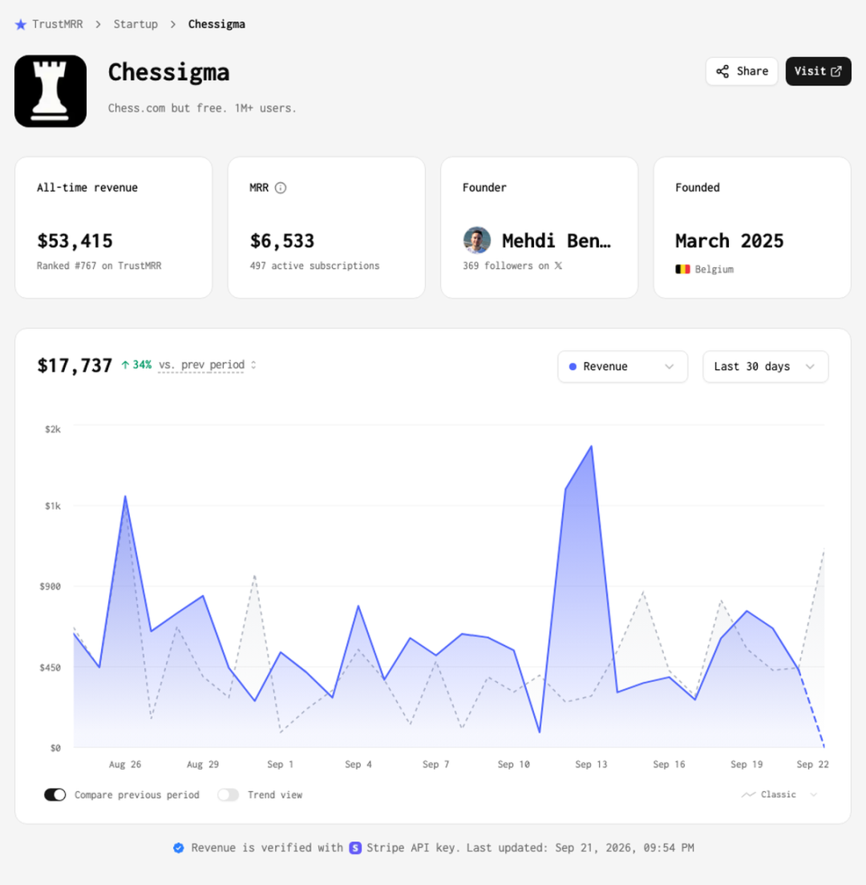Click the founder avatar photo
Screen dimensions: 866x885
pos(477,241)
